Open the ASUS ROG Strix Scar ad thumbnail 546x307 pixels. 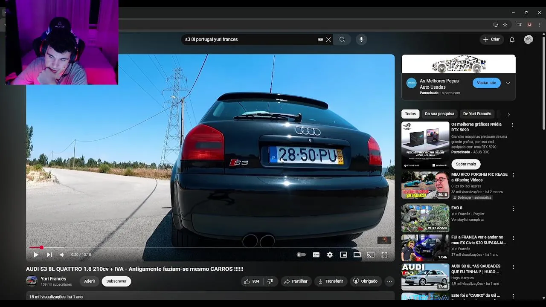click(425, 145)
